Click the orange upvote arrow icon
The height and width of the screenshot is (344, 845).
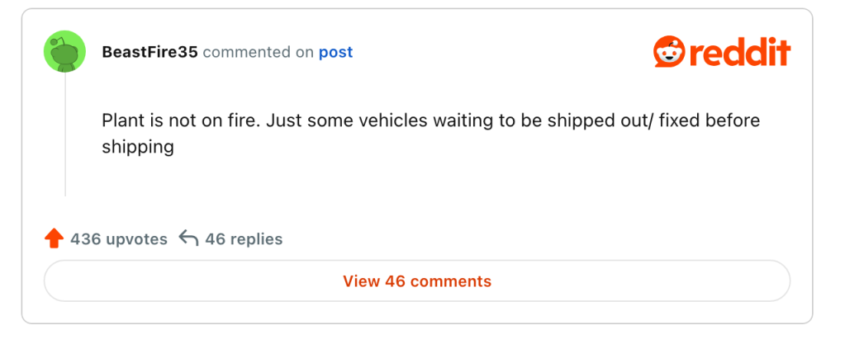click(x=54, y=239)
